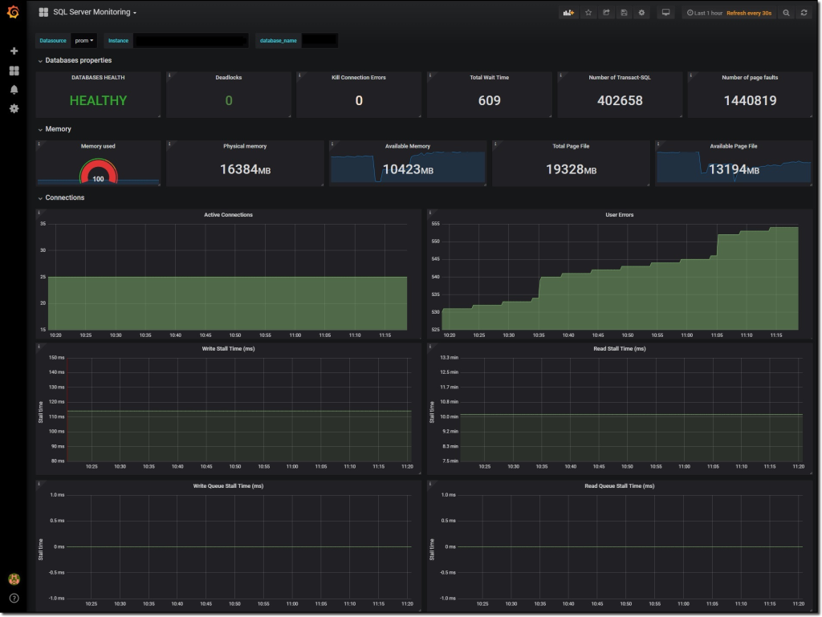Open the Dashboards icon in the sidebar
Viewport: 822px width, 617px height.
[x=12, y=70]
